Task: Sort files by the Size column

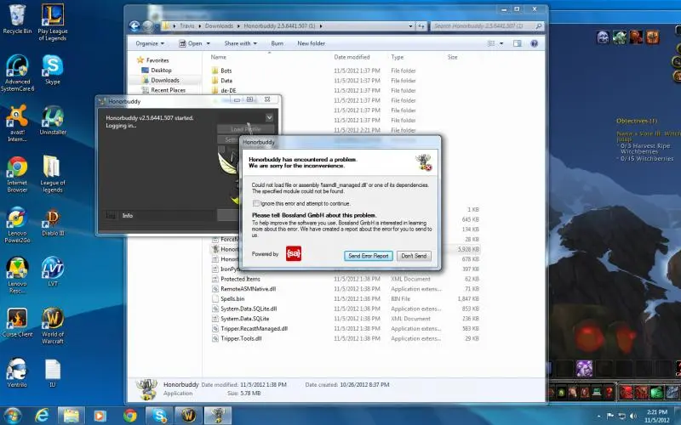Action: click(x=452, y=57)
